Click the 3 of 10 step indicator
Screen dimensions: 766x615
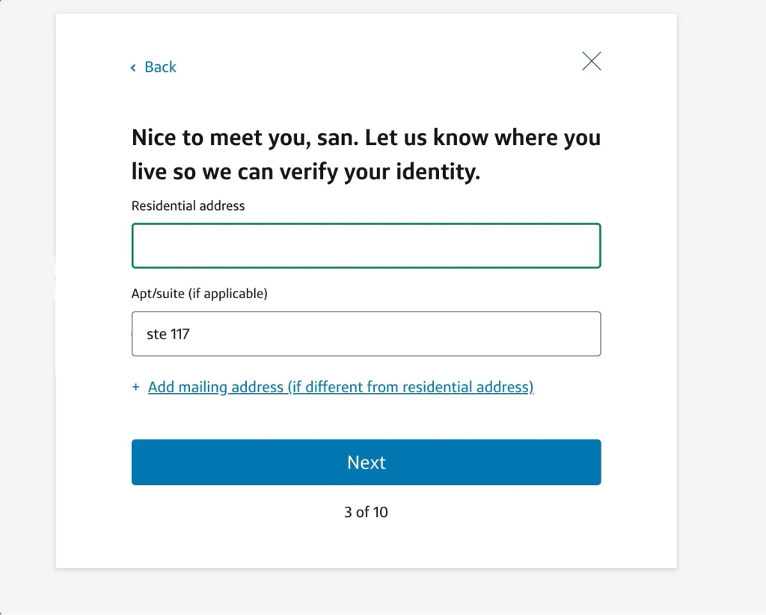[366, 512]
